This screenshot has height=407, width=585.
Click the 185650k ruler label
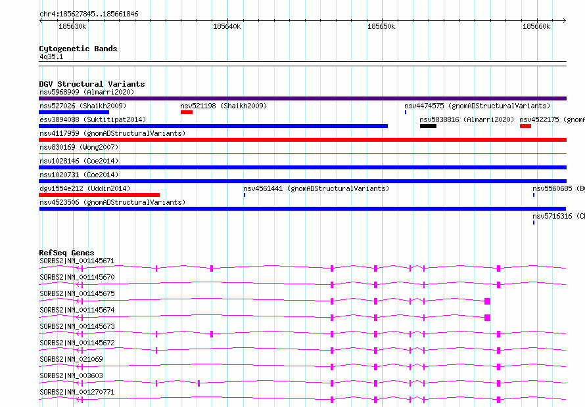pos(381,26)
